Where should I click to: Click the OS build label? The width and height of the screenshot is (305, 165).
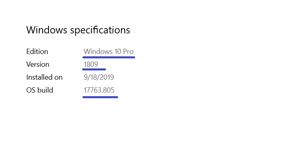tap(40, 90)
